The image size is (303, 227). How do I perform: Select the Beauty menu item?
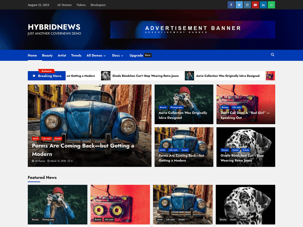pos(47,55)
